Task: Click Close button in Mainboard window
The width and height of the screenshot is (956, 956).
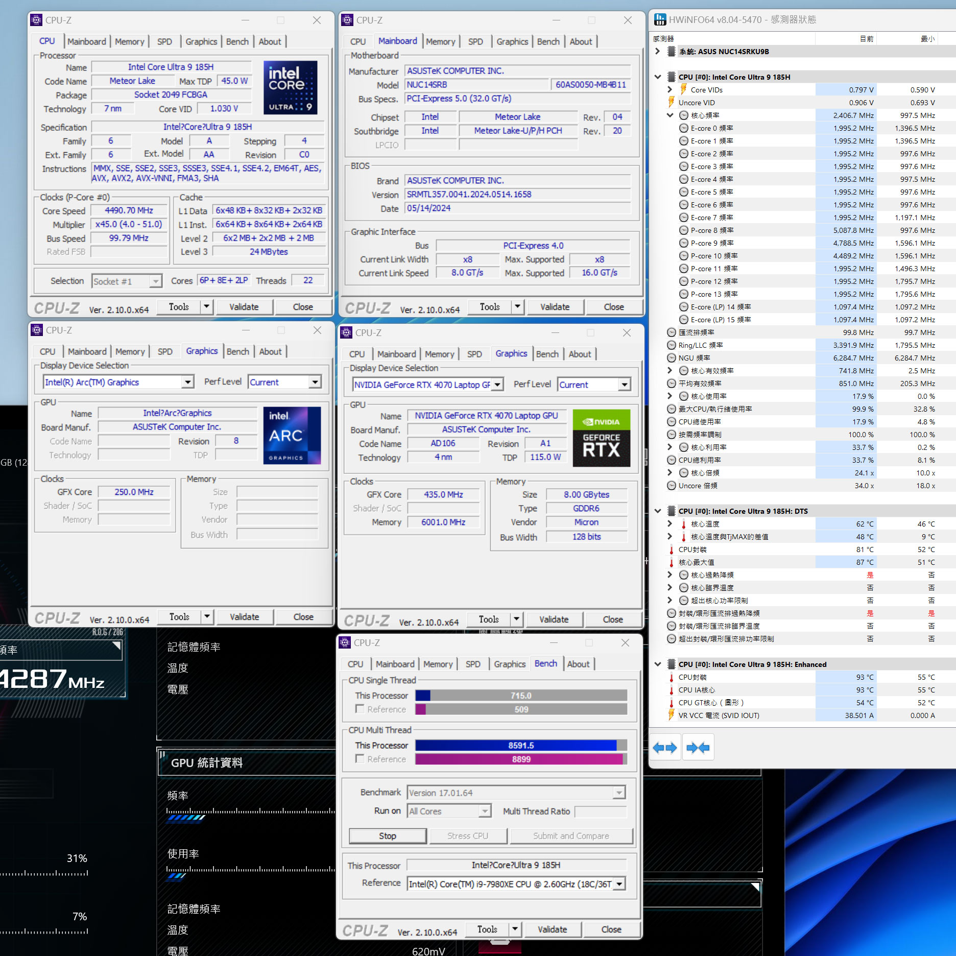Action: click(x=613, y=307)
